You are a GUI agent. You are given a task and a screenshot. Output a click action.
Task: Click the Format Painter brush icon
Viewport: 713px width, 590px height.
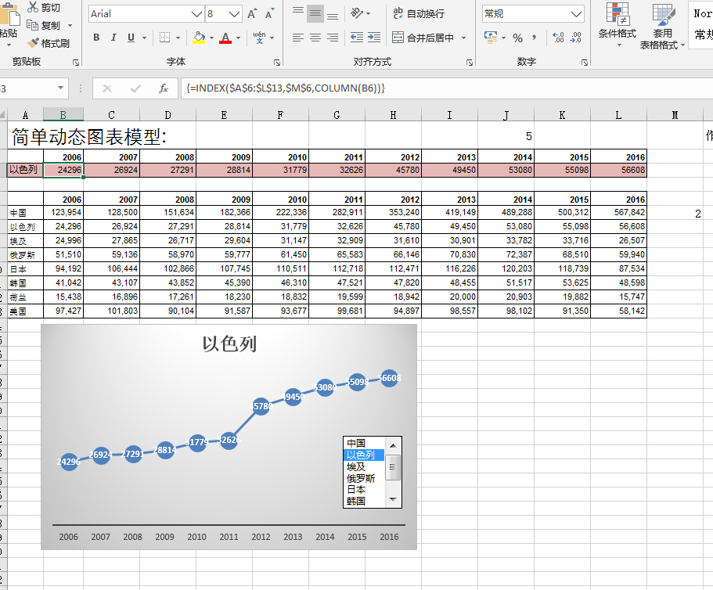point(33,43)
